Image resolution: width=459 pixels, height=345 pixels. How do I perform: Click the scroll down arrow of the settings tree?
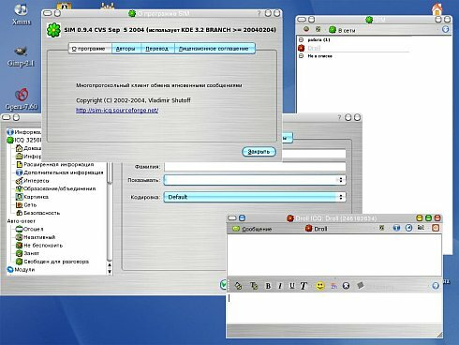(x=110, y=272)
